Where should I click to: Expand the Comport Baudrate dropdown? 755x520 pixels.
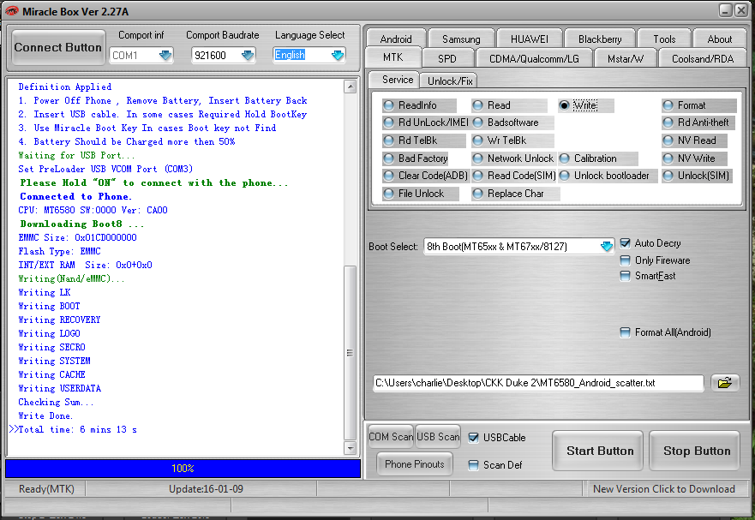click(248, 55)
